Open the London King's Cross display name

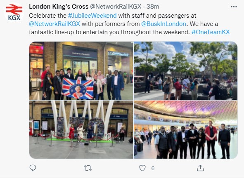point(59,7)
